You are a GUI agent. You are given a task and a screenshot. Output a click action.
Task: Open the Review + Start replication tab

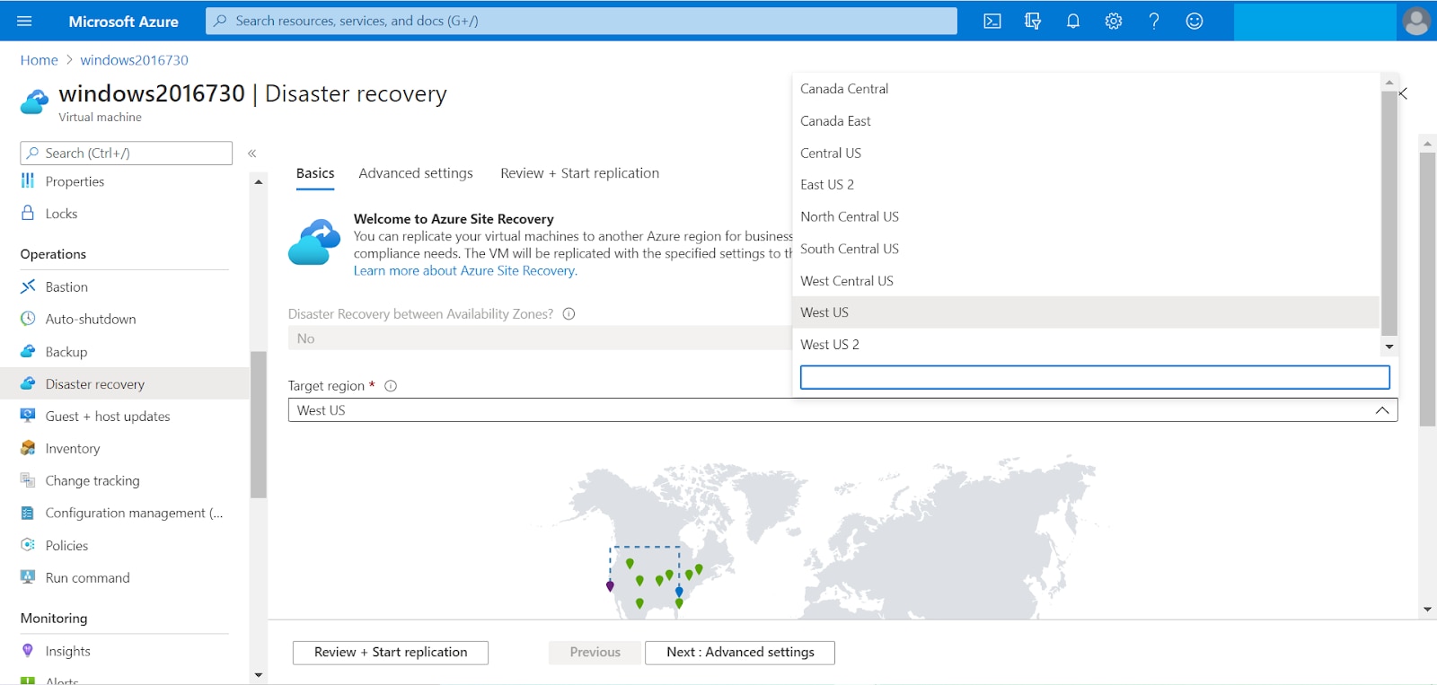(579, 173)
